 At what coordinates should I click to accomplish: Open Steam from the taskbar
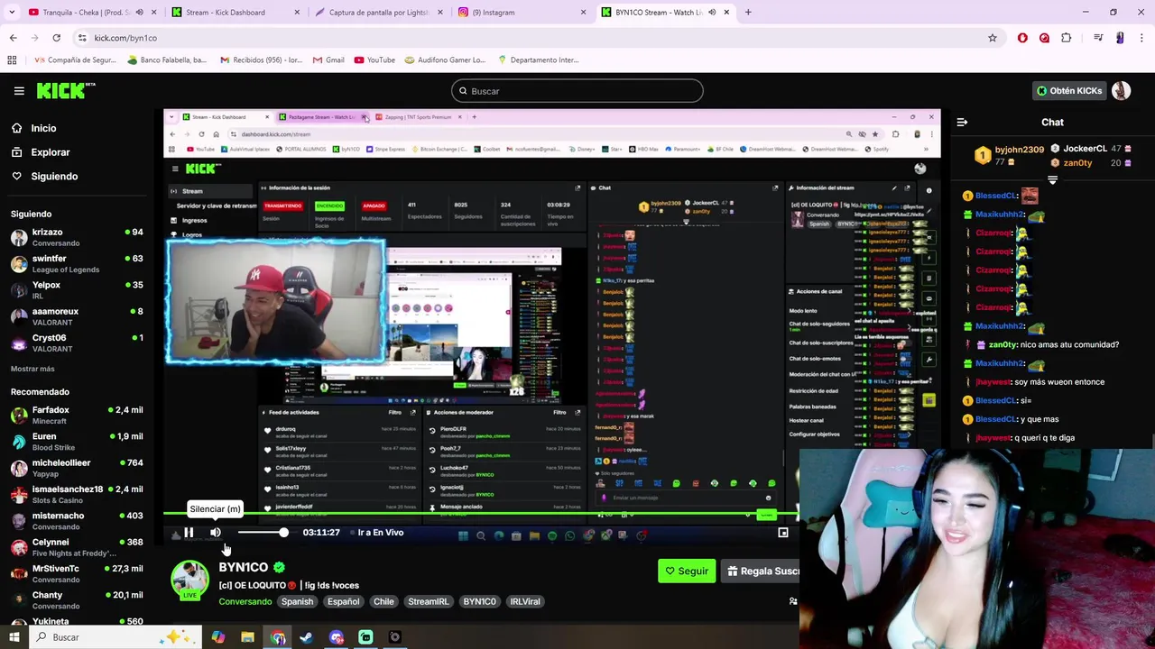(307, 637)
